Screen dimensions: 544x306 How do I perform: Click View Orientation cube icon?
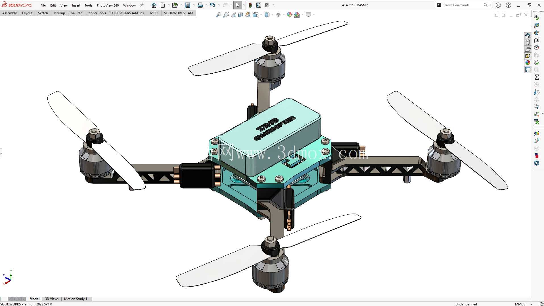pos(255,15)
